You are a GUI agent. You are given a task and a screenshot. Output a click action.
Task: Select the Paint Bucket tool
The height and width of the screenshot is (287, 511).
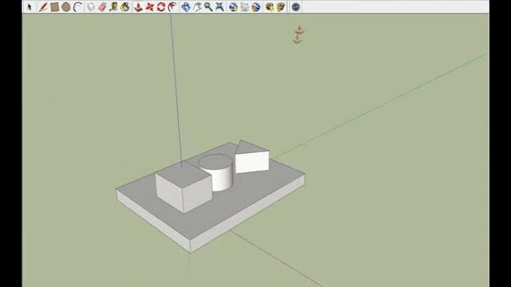pyautogui.click(x=125, y=7)
